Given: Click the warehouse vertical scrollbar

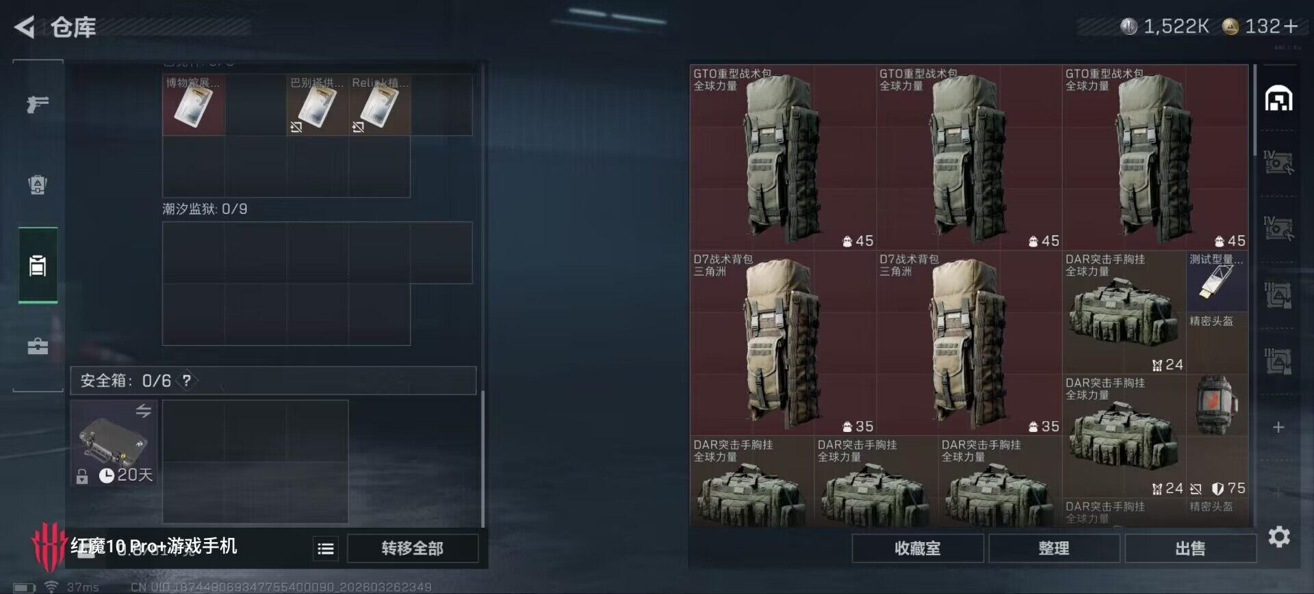Looking at the screenshot, I should point(1254,109).
